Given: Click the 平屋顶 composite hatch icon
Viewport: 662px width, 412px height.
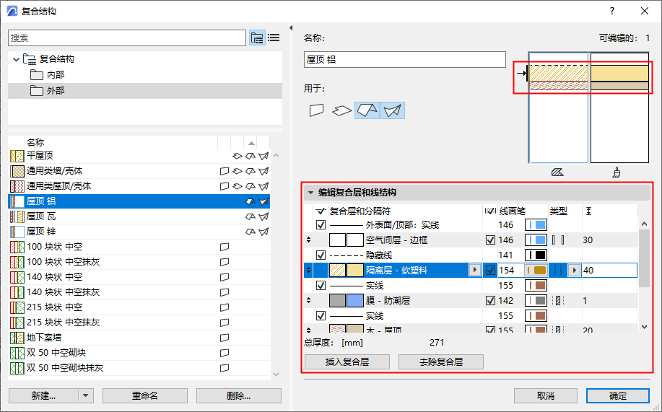Looking at the screenshot, I should pos(17,156).
